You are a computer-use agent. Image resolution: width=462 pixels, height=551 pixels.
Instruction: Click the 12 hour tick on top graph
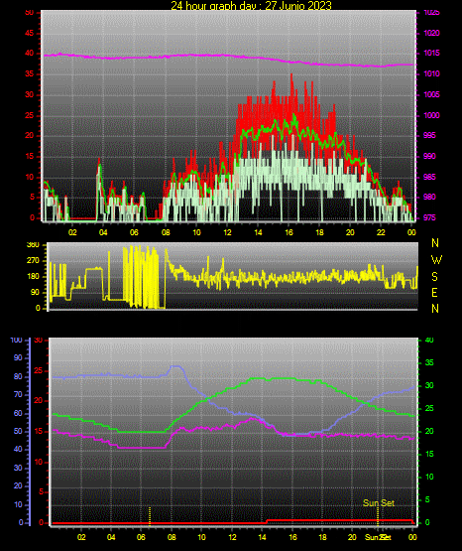[x=227, y=232]
